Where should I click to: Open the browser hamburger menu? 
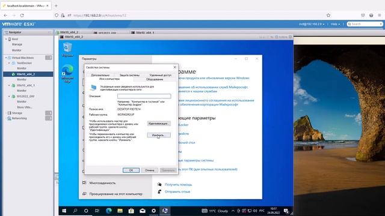(380, 15)
